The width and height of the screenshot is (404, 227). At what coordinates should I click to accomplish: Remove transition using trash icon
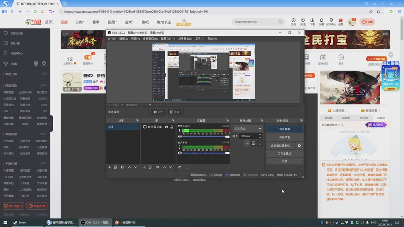point(254,143)
